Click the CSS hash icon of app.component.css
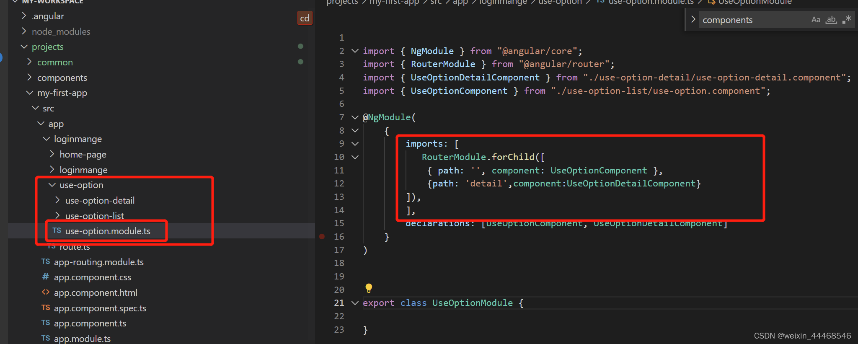The image size is (858, 344). point(46,277)
